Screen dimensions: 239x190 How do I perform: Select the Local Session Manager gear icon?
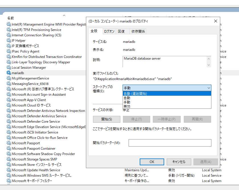pyautogui.click(x=9, y=68)
